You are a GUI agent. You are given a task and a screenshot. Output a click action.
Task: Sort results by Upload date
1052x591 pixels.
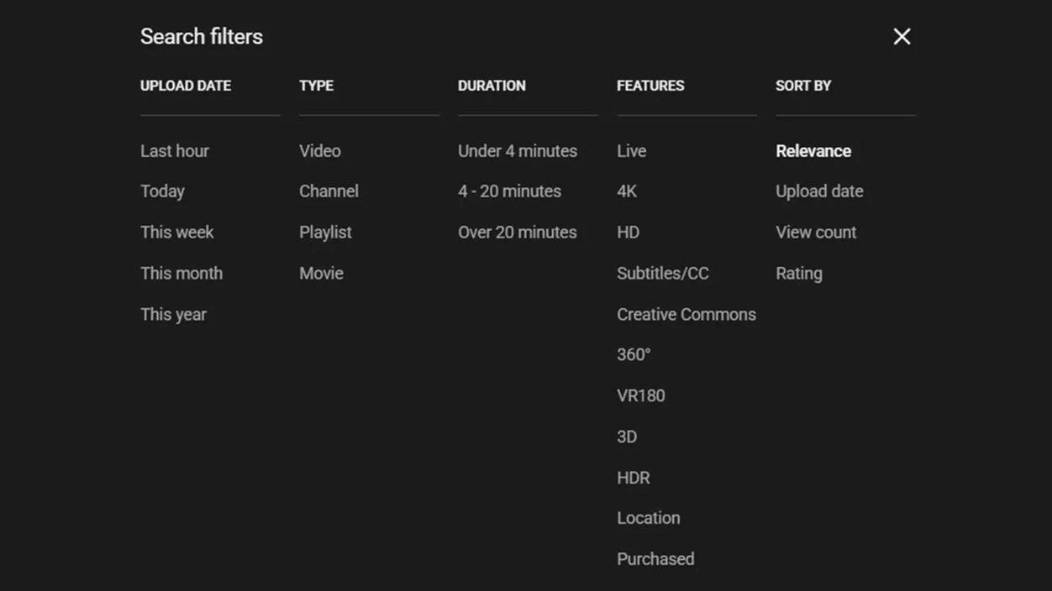tap(819, 191)
